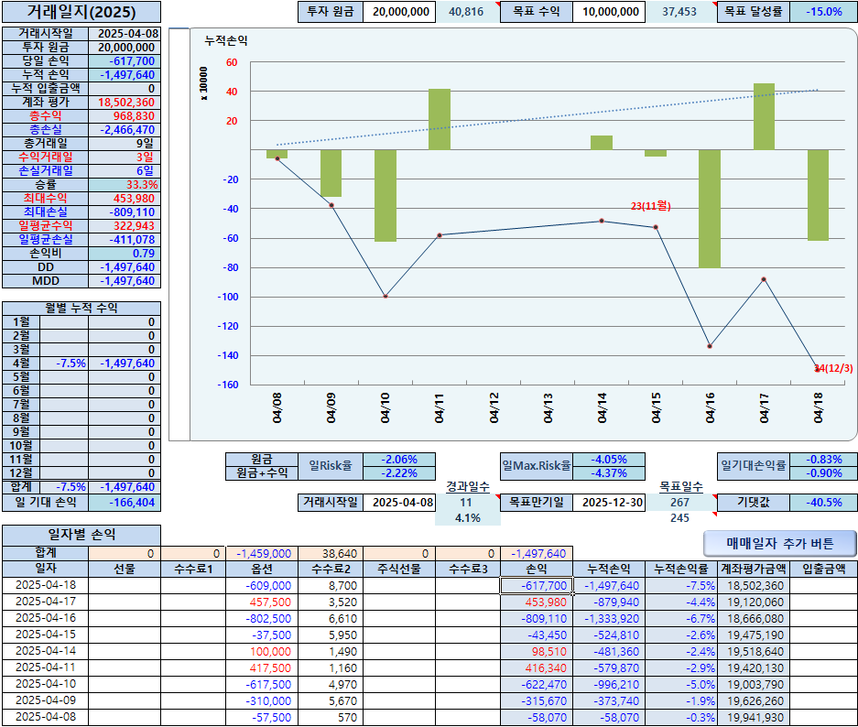Select the 총수익 value 968,830

point(125,115)
